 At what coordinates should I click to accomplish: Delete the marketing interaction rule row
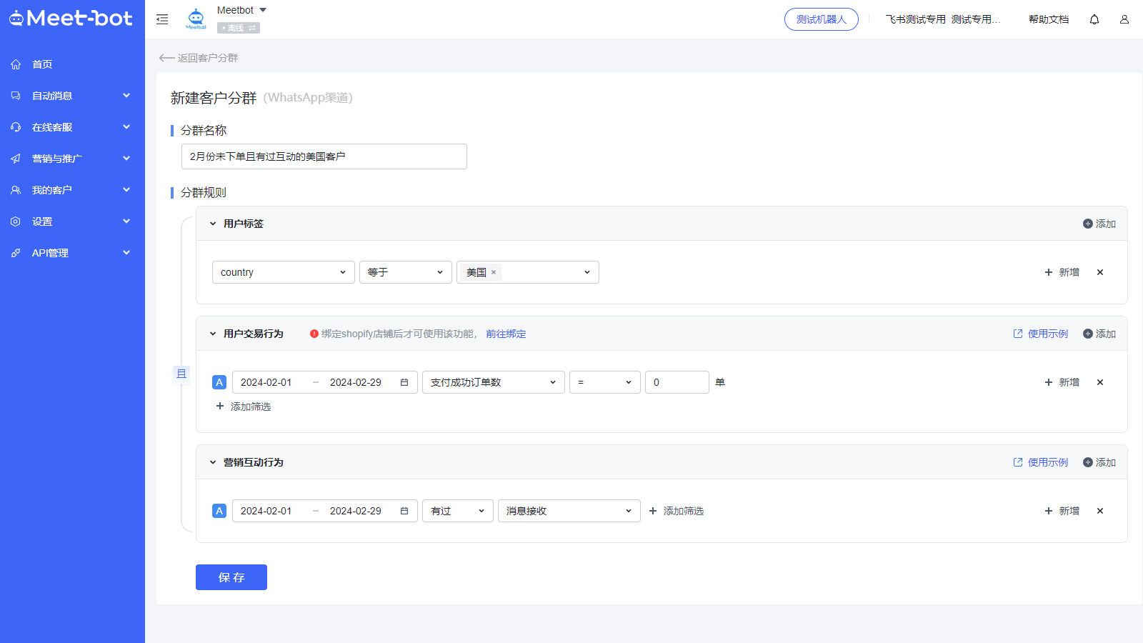(x=1099, y=511)
